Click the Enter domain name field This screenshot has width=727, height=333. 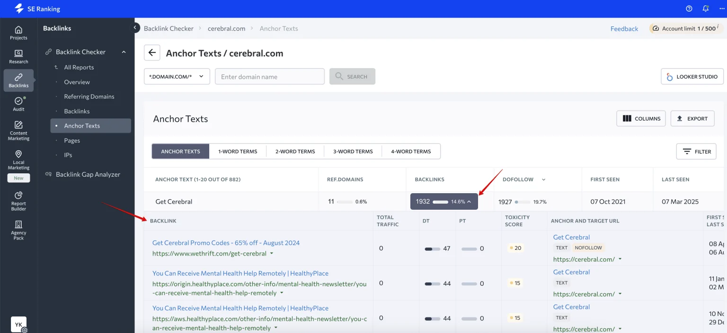[x=269, y=76]
